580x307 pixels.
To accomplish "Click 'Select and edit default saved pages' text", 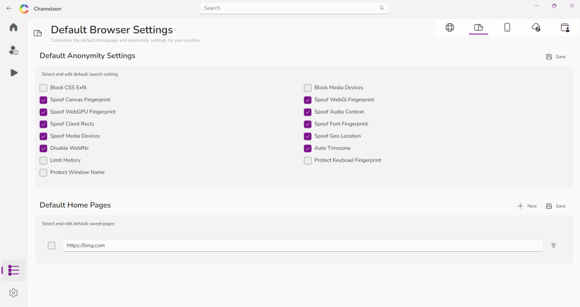I will click(78, 223).
